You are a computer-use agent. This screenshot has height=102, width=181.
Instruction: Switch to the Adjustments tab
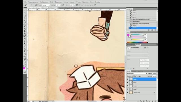(x=131, y=45)
